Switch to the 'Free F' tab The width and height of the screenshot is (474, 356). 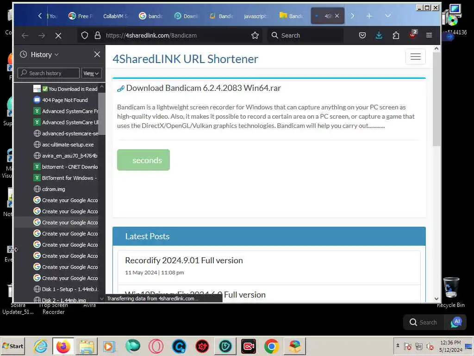point(80,16)
